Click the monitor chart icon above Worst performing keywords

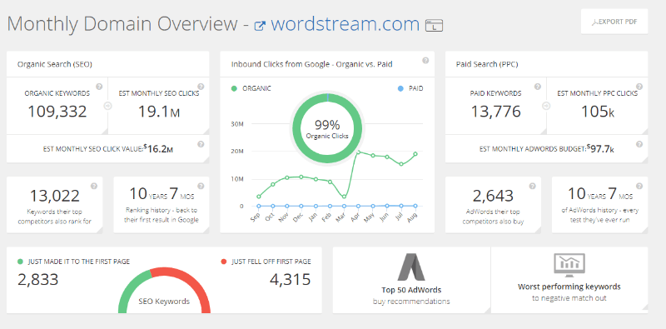click(569, 265)
